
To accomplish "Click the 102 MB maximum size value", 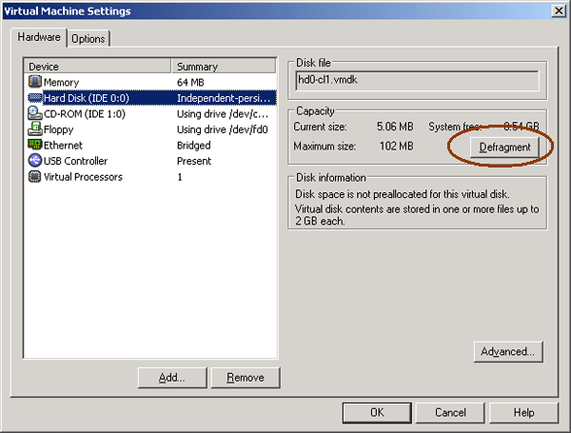I will (397, 146).
